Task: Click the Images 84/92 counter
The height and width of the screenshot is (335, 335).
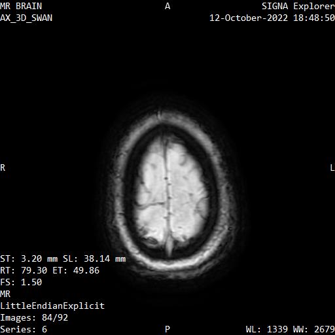Action: [x=34, y=317]
